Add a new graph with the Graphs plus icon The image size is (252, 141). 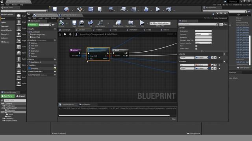[x=55, y=29]
